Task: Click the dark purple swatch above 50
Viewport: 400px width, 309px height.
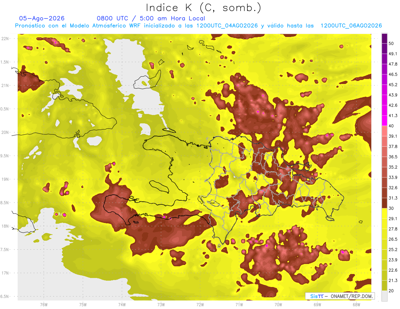Action: (x=384, y=39)
